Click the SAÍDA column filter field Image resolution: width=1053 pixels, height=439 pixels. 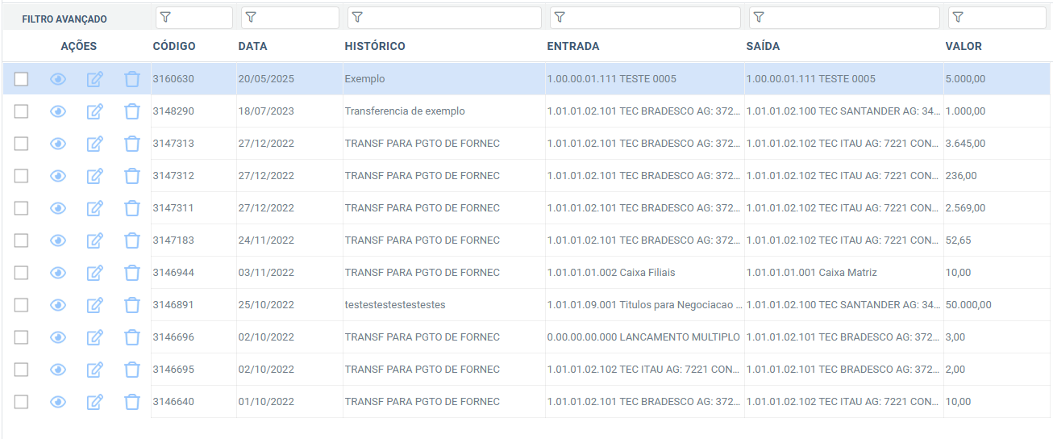point(844,18)
